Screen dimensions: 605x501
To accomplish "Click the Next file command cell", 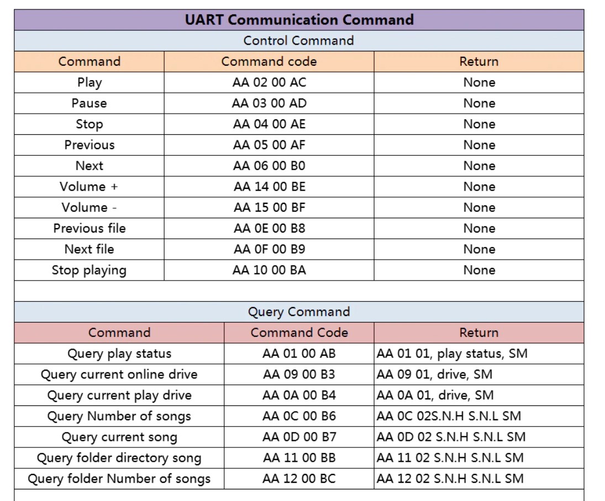I will click(90, 249).
